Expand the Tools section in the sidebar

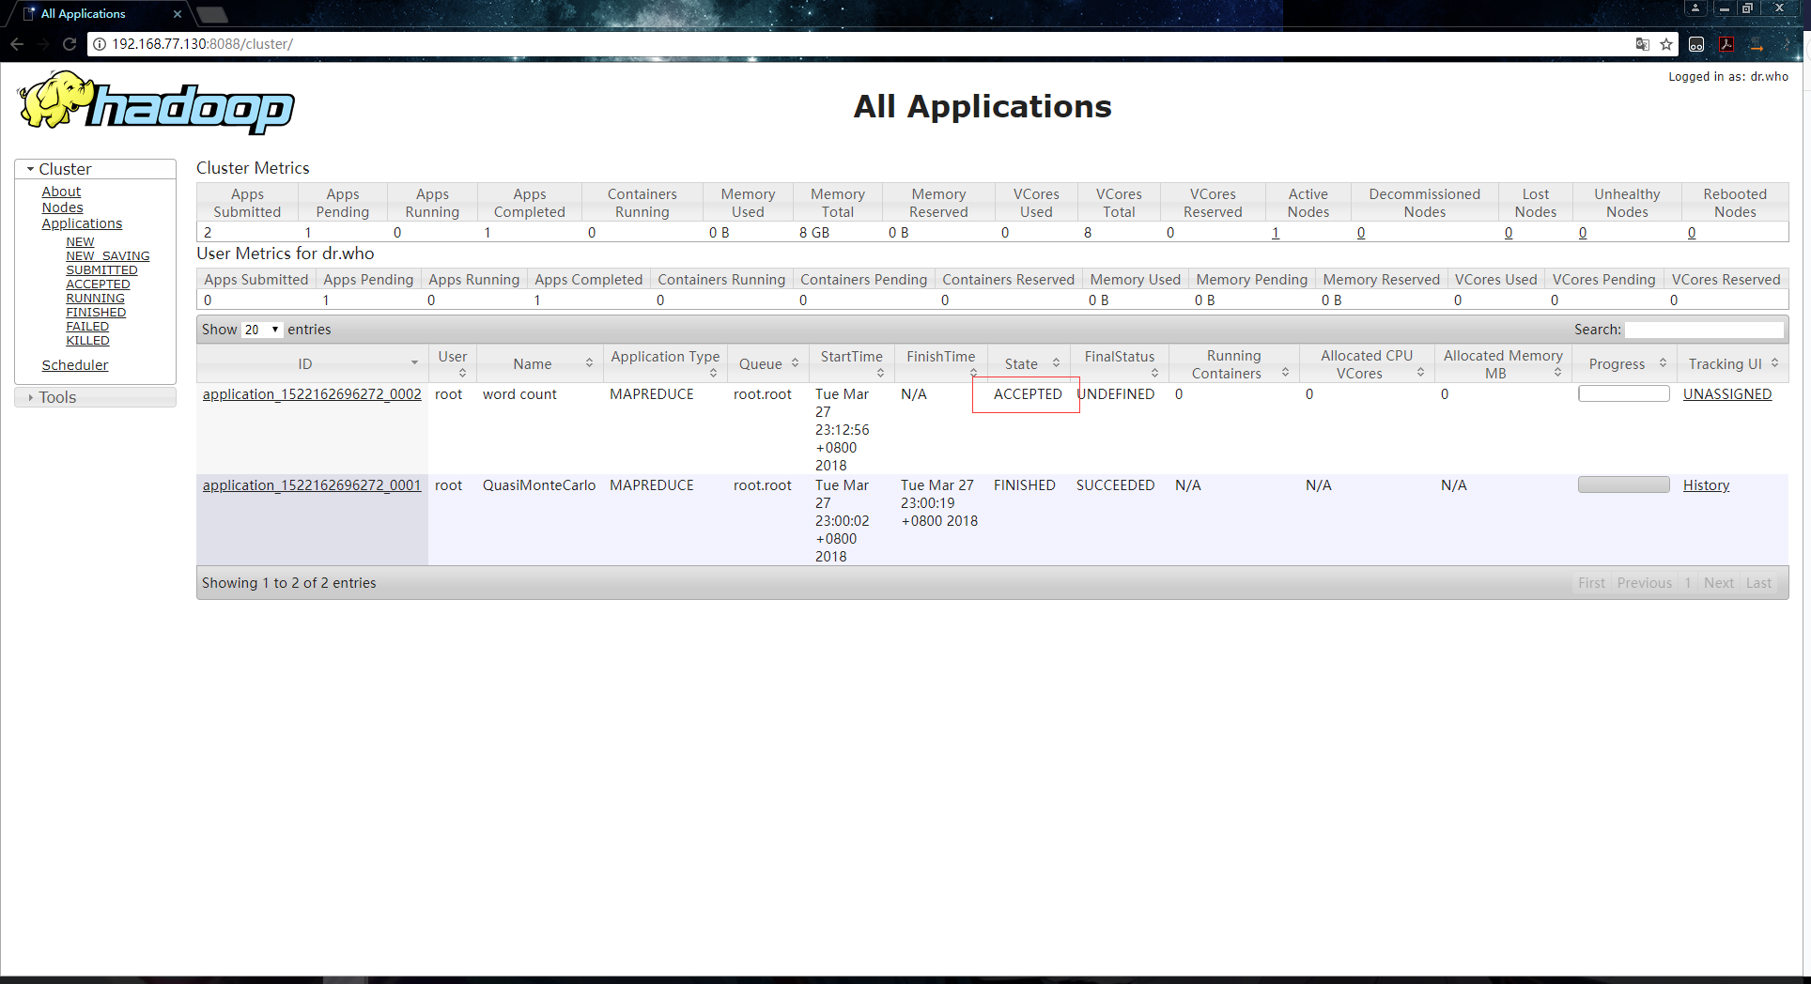[95, 397]
